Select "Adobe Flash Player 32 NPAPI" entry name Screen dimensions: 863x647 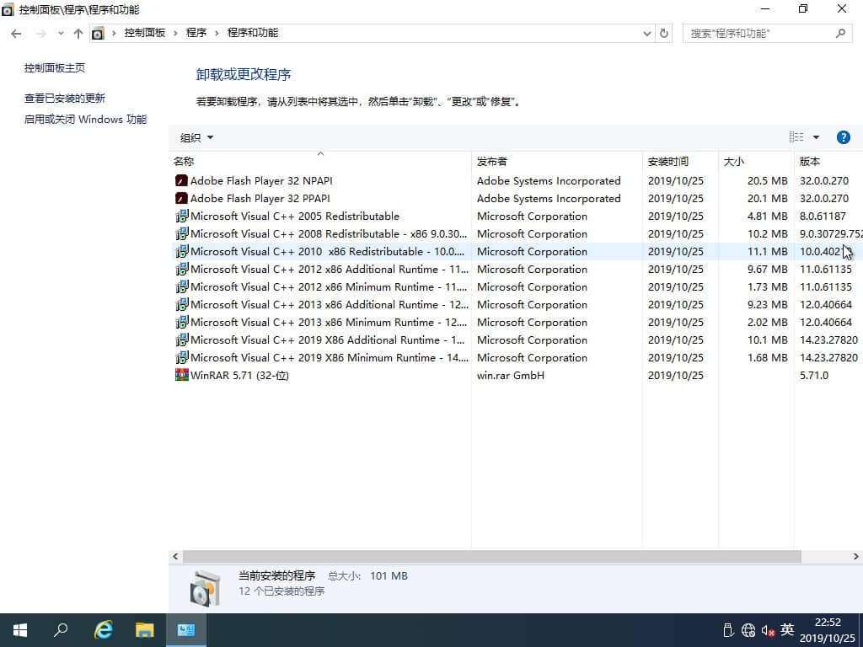261,180
